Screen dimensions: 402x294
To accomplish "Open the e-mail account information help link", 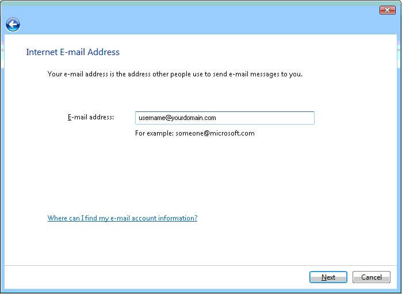I will pos(122,218).
